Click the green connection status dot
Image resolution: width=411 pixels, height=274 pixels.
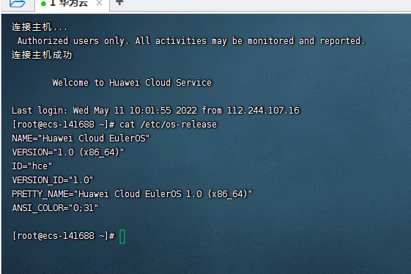pos(43,4)
